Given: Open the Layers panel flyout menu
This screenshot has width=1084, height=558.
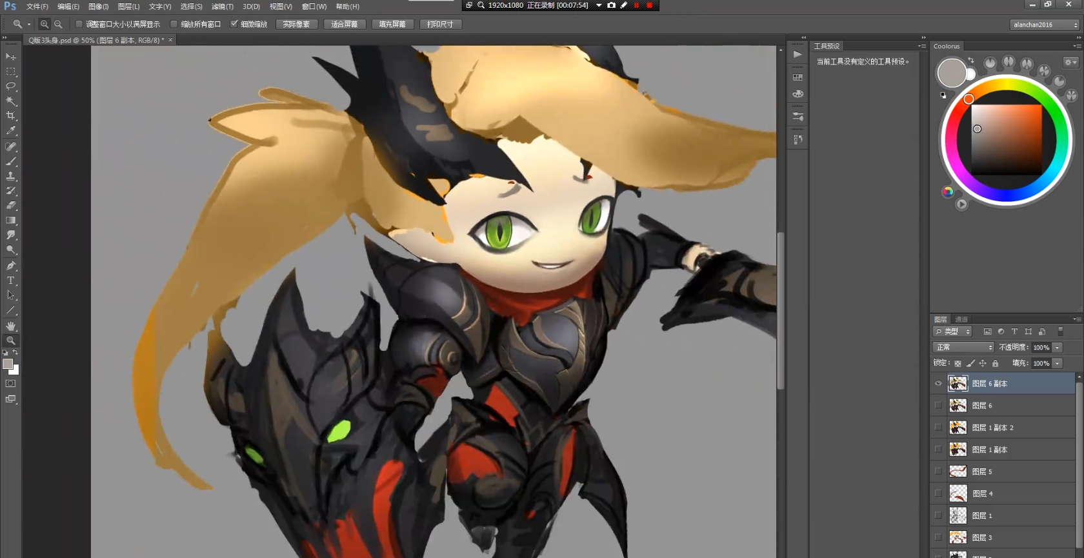Looking at the screenshot, I should pos(1076,319).
